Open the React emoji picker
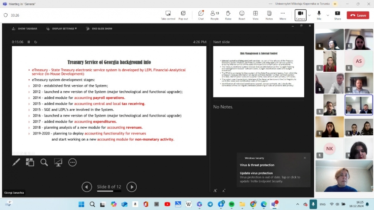Image resolution: width=374 pixels, height=210 pixels. 242,15
